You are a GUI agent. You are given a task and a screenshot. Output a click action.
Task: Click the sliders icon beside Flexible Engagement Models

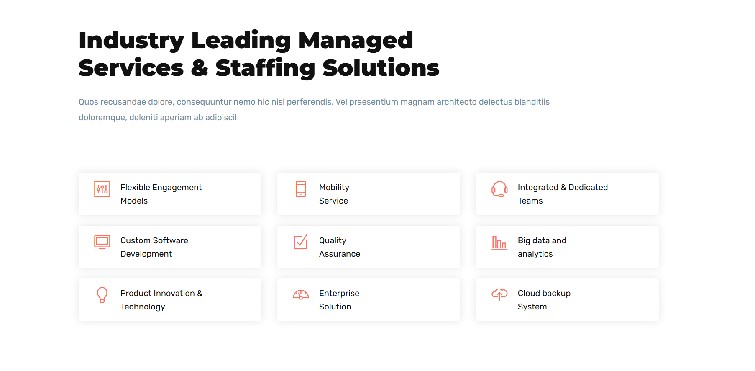[x=102, y=189]
